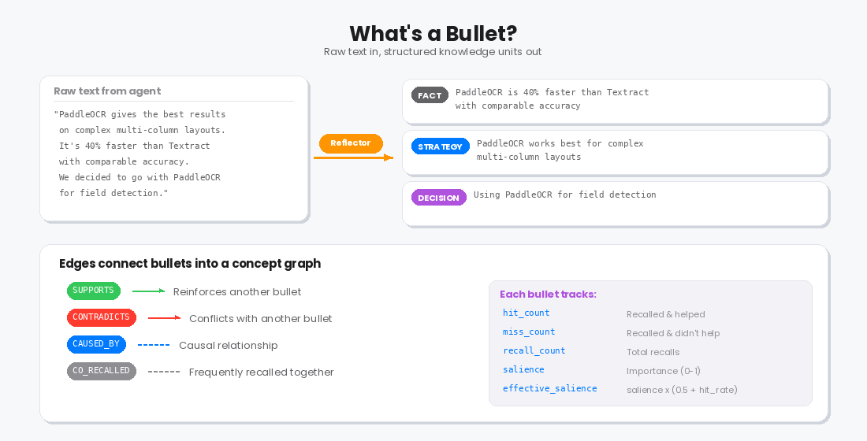
Task: Click the 'Recalled & helped' description
Action: (666, 314)
